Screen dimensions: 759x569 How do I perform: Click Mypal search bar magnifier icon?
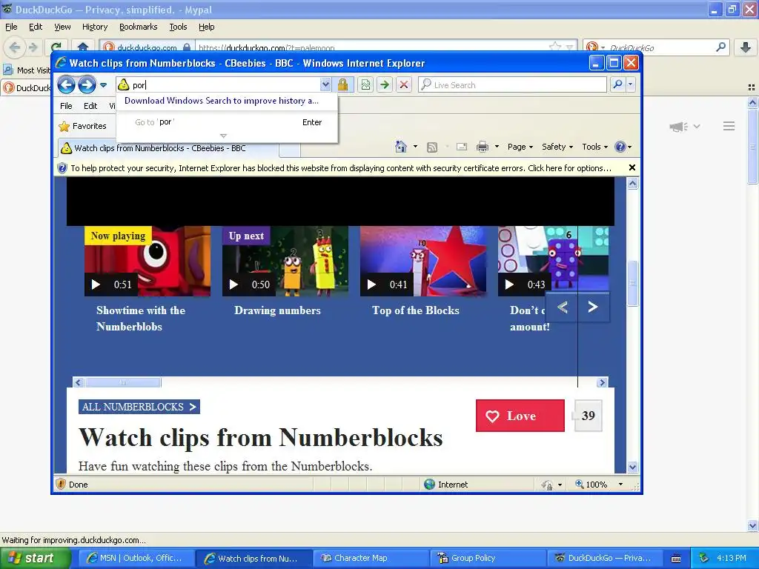[720, 47]
